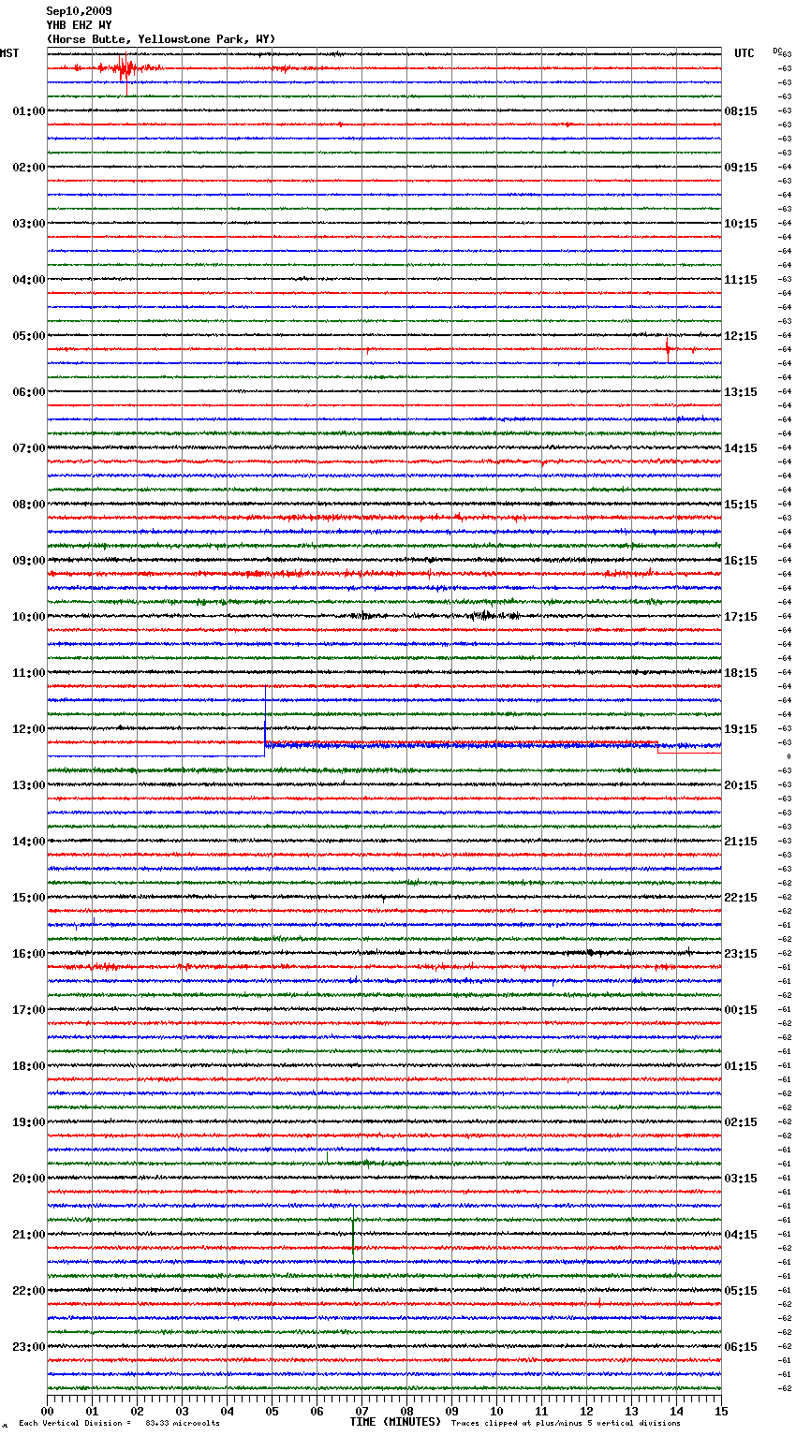Select the 04:00 MST hour label
The image size is (796, 1436).
click(28, 280)
